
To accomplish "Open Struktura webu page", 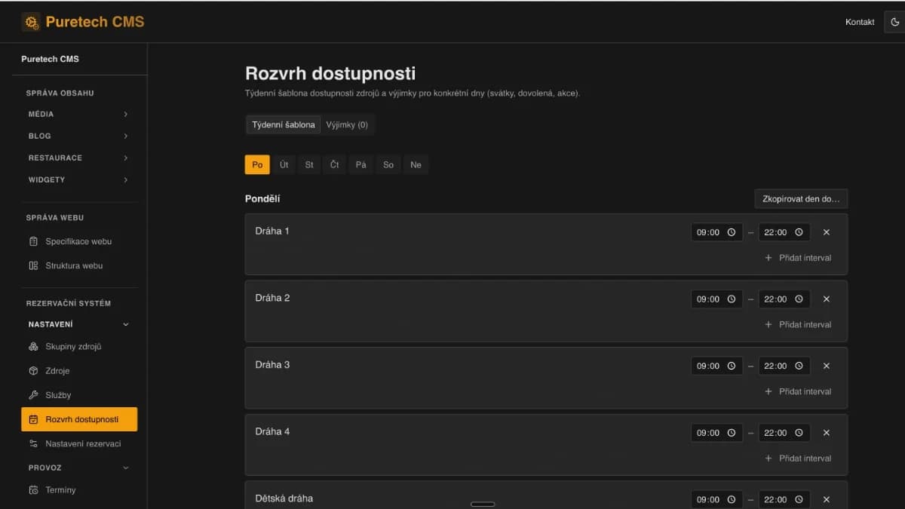I will (x=79, y=265).
